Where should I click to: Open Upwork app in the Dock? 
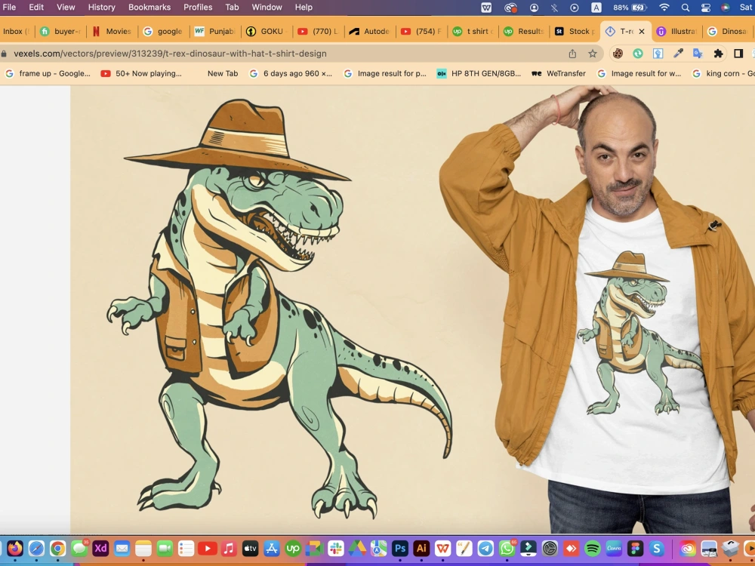pyautogui.click(x=293, y=548)
